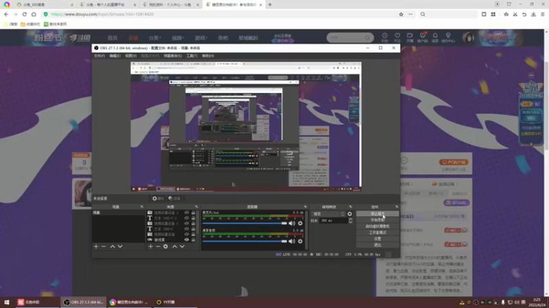Add a new scene with the plus icon under 场景
This screenshot has width=549, height=308.
(x=96, y=246)
